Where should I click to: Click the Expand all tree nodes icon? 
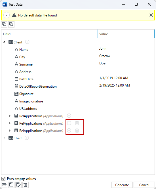point(11,24)
